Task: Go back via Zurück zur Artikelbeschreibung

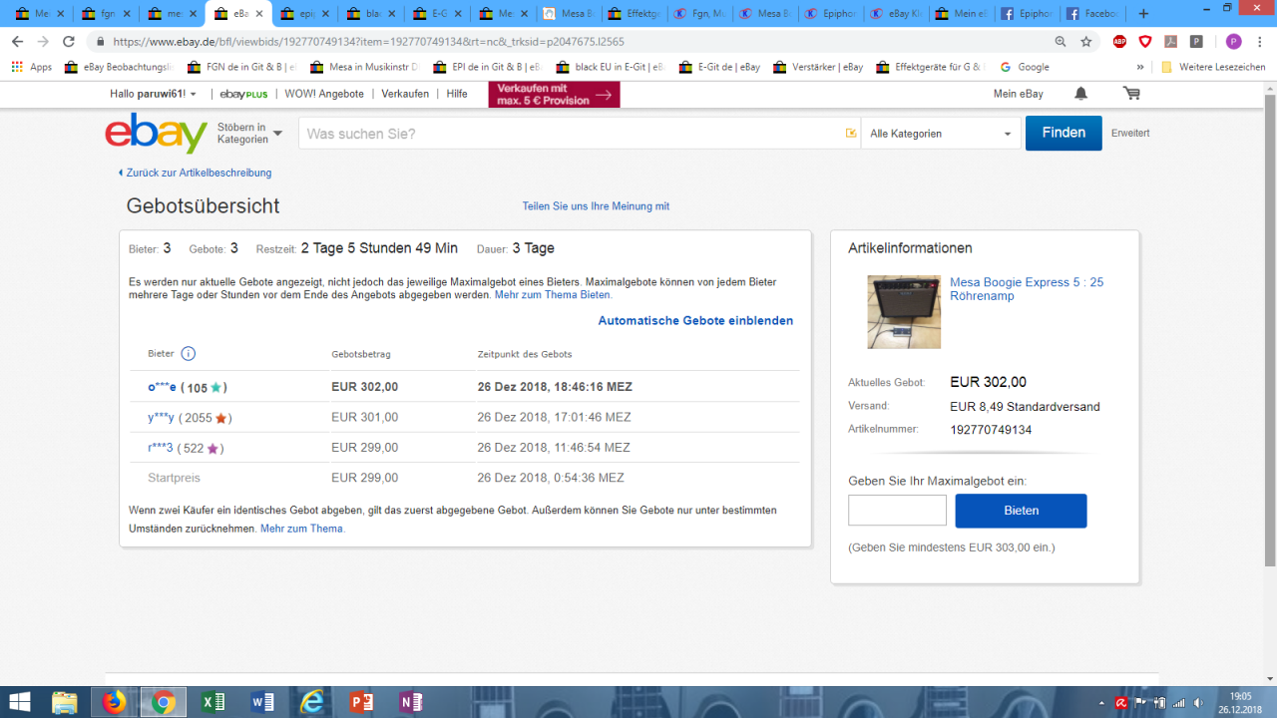Action: coord(195,173)
